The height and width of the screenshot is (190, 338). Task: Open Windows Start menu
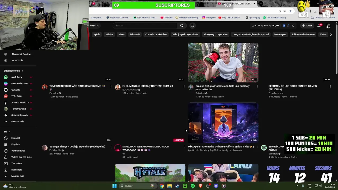point(114,186)
